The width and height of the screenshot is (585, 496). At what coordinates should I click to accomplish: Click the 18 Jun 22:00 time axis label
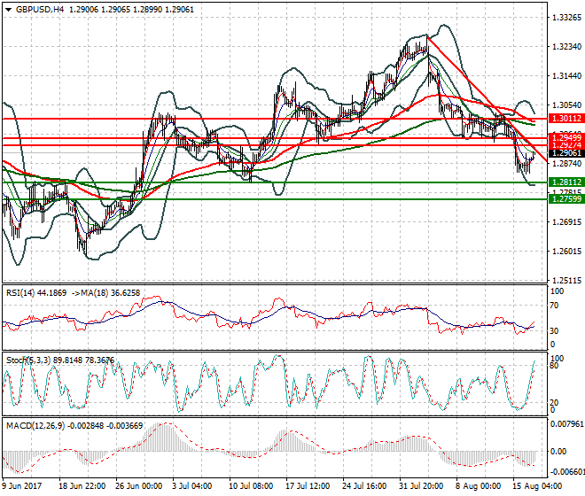(x=82, y=486)
